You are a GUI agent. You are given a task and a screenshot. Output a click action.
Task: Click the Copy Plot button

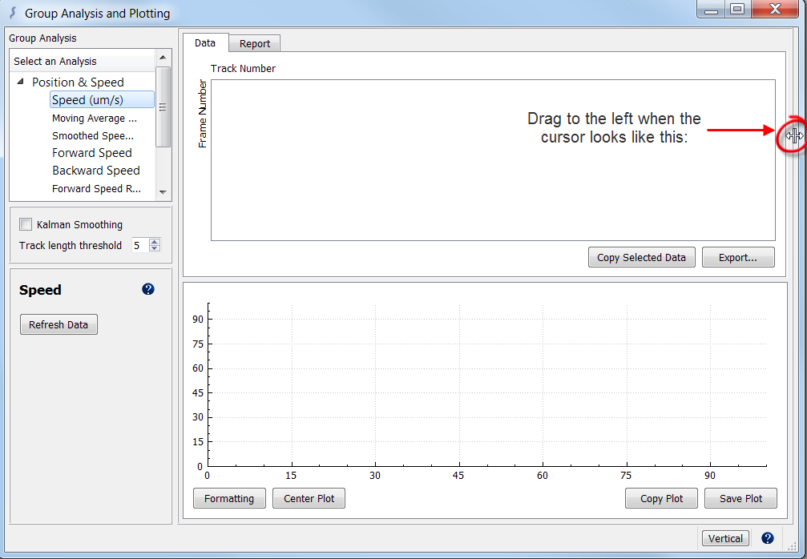[661, 498]
